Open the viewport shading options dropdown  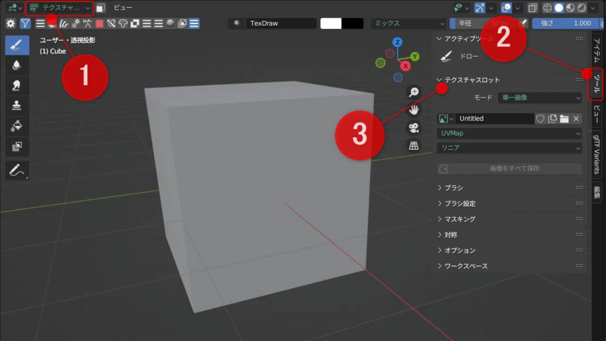(x=593, y=8)
